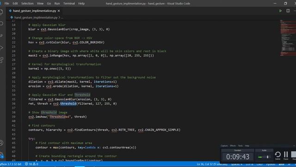Screen dimensions: 296x167
Task: Click line number 25 in the gutter
Action: pos(13,56)
